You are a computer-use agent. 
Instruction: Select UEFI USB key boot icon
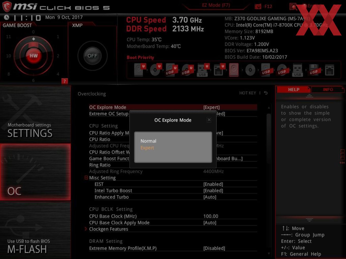coord(203,70)
